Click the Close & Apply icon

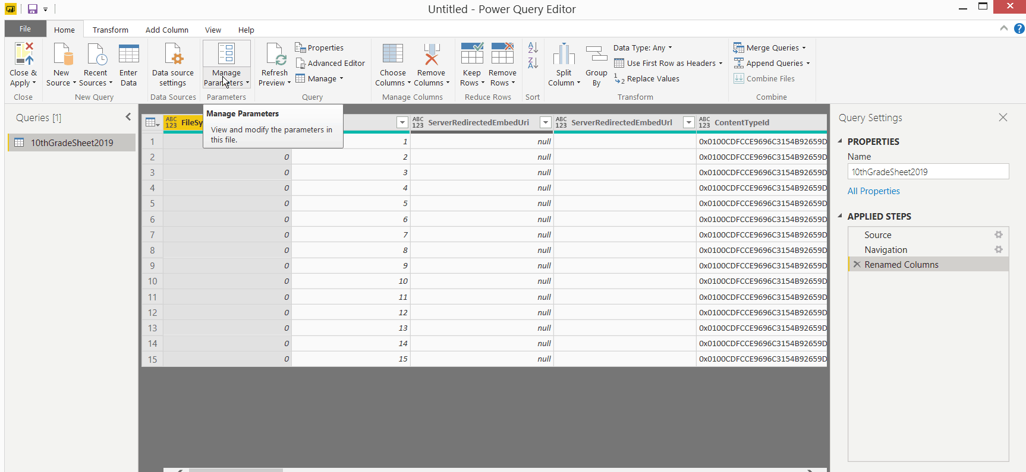point(24,53)
